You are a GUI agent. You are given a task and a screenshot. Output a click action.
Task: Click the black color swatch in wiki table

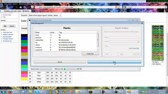24,36
